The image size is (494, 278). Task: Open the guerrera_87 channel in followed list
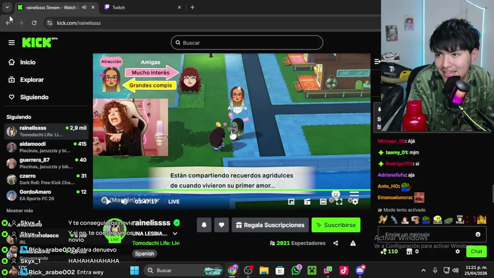click(46, 163)
